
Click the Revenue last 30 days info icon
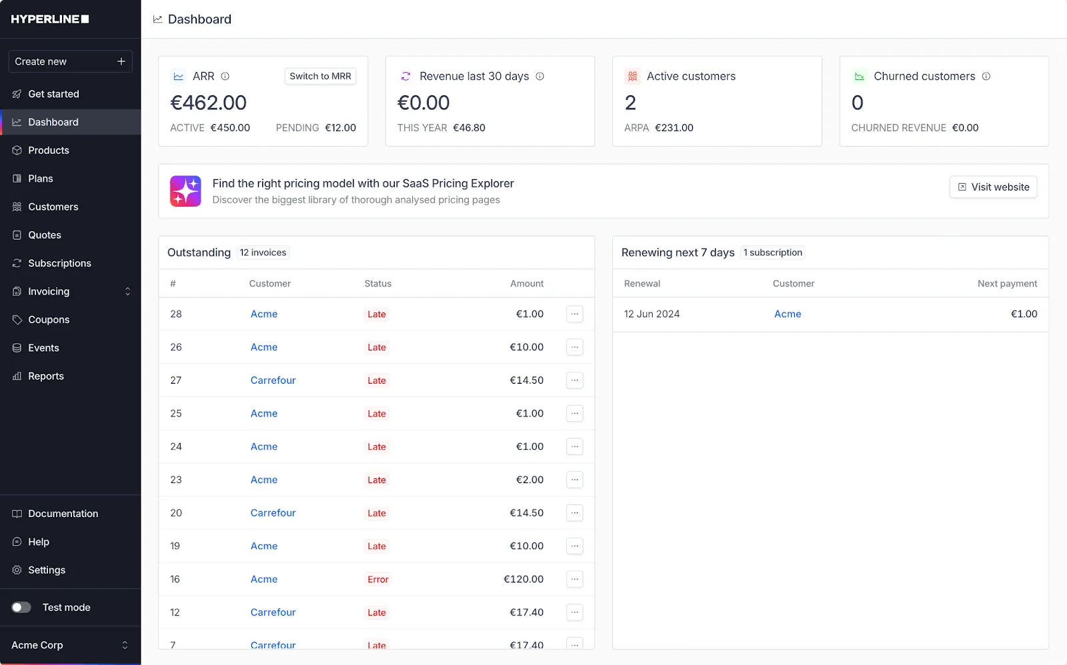540,76
